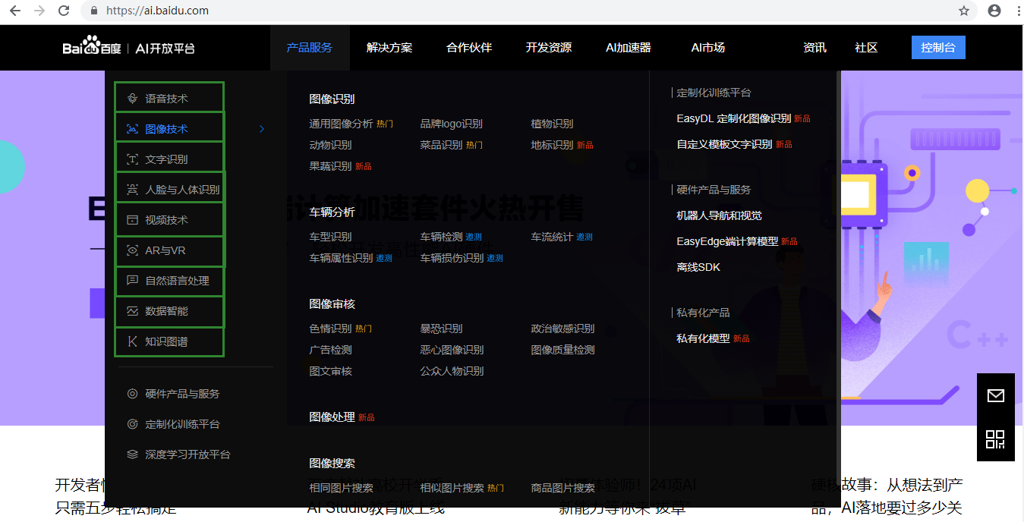1024x522 pixels.
Task: Click the 定制化训练平台 sidebar icon
Action: pyautogui.click(x=132, y=424)
